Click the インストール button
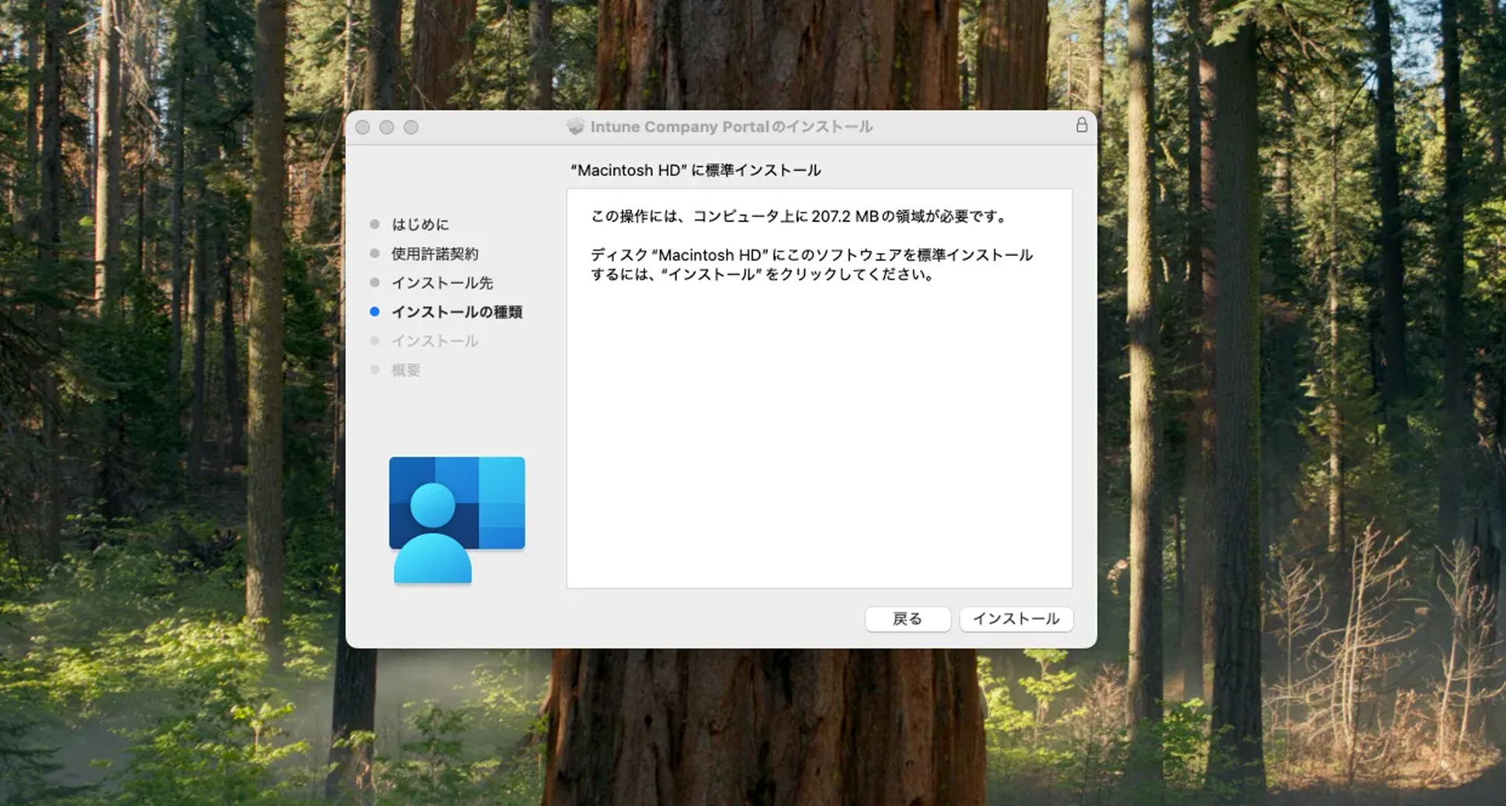 tap(1016, 618)
